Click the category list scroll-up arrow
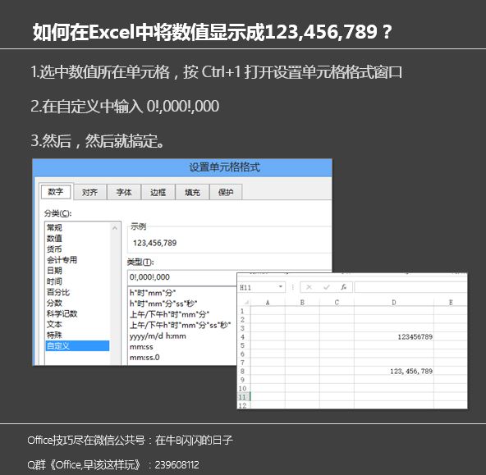Image resolution: width=486 pixels, height=475 pixels. [x=115, y=228]
